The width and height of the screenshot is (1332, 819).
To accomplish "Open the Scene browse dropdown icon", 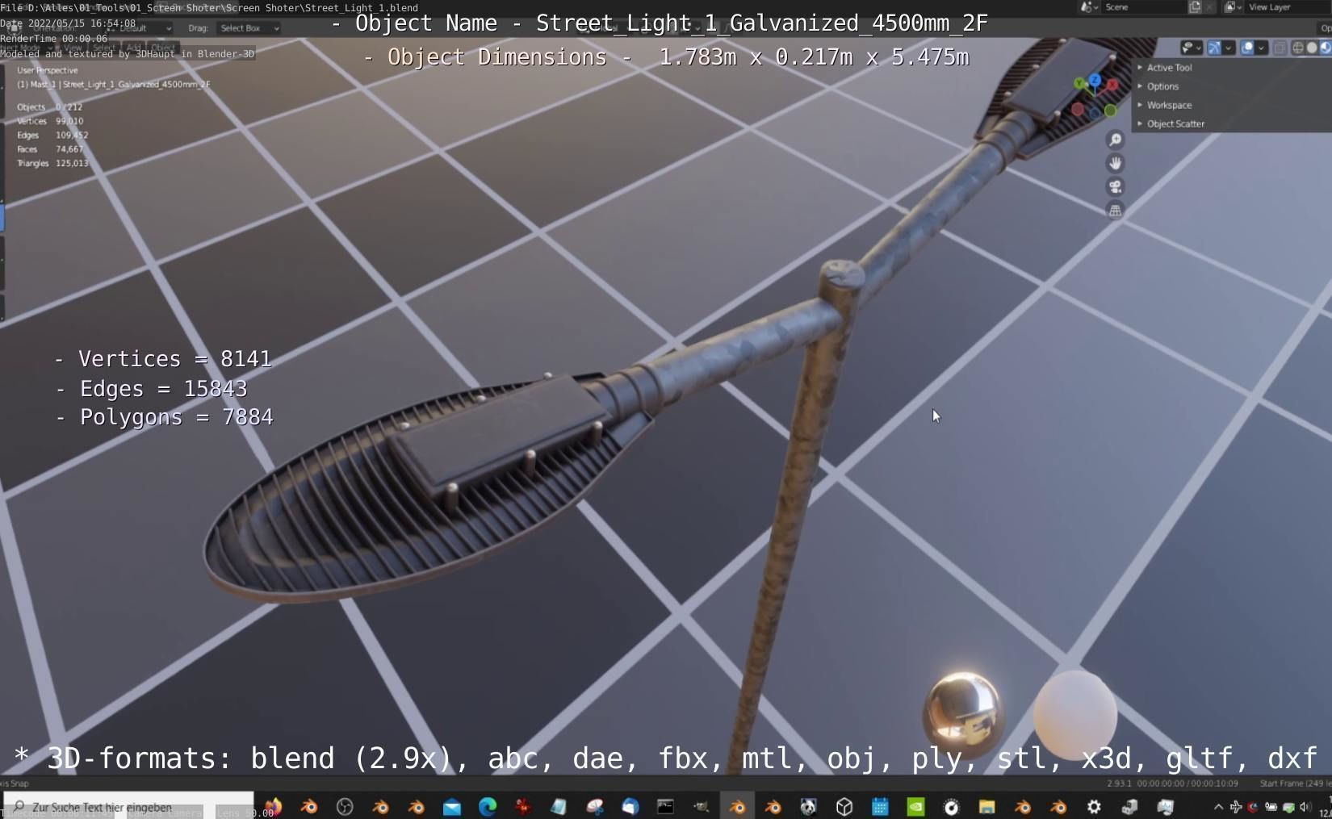I will (1089, 6).
